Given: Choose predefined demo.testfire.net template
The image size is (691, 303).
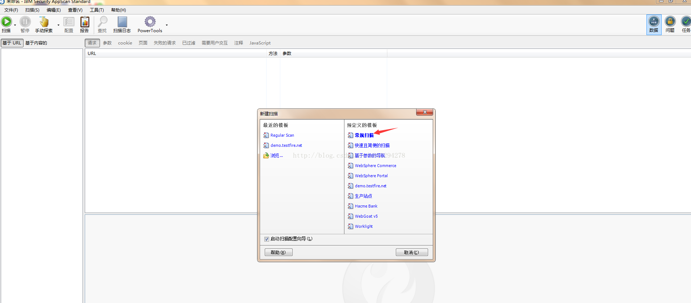Looking at the screenshot, I should coord(370,186).
